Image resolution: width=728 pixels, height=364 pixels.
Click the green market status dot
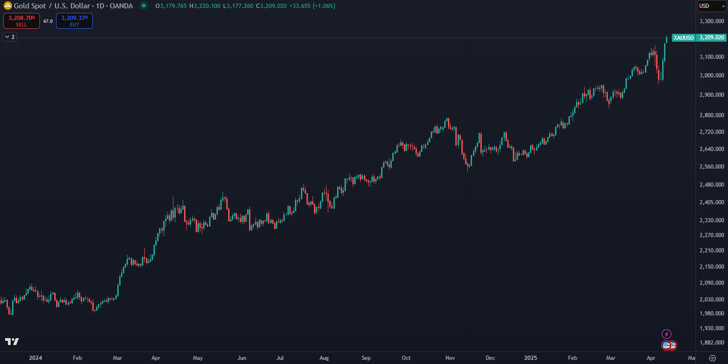[x=144, y=6]
